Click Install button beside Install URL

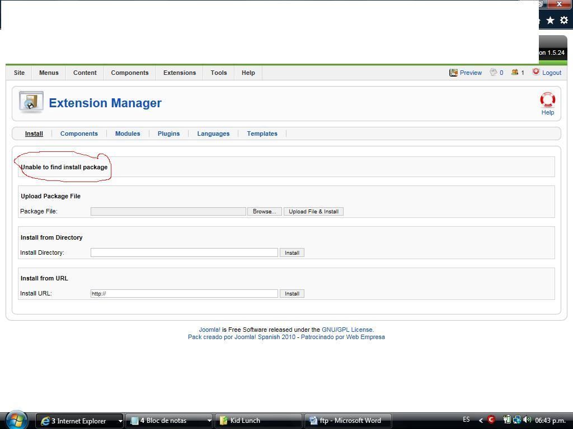(x=292, y=294)
